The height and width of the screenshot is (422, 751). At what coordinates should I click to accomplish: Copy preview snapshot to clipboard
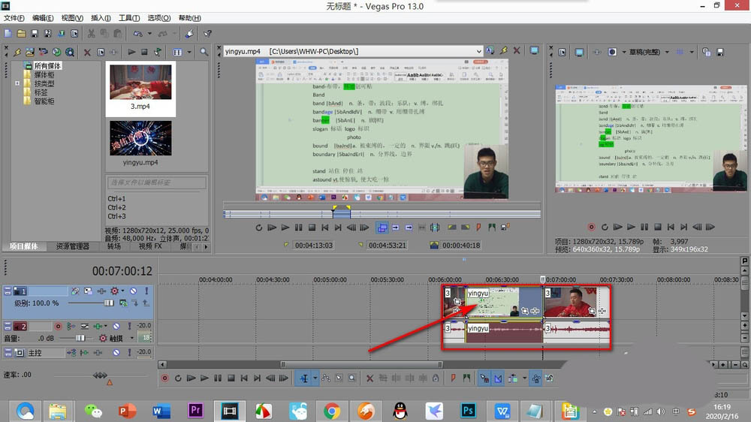(707, 52)
